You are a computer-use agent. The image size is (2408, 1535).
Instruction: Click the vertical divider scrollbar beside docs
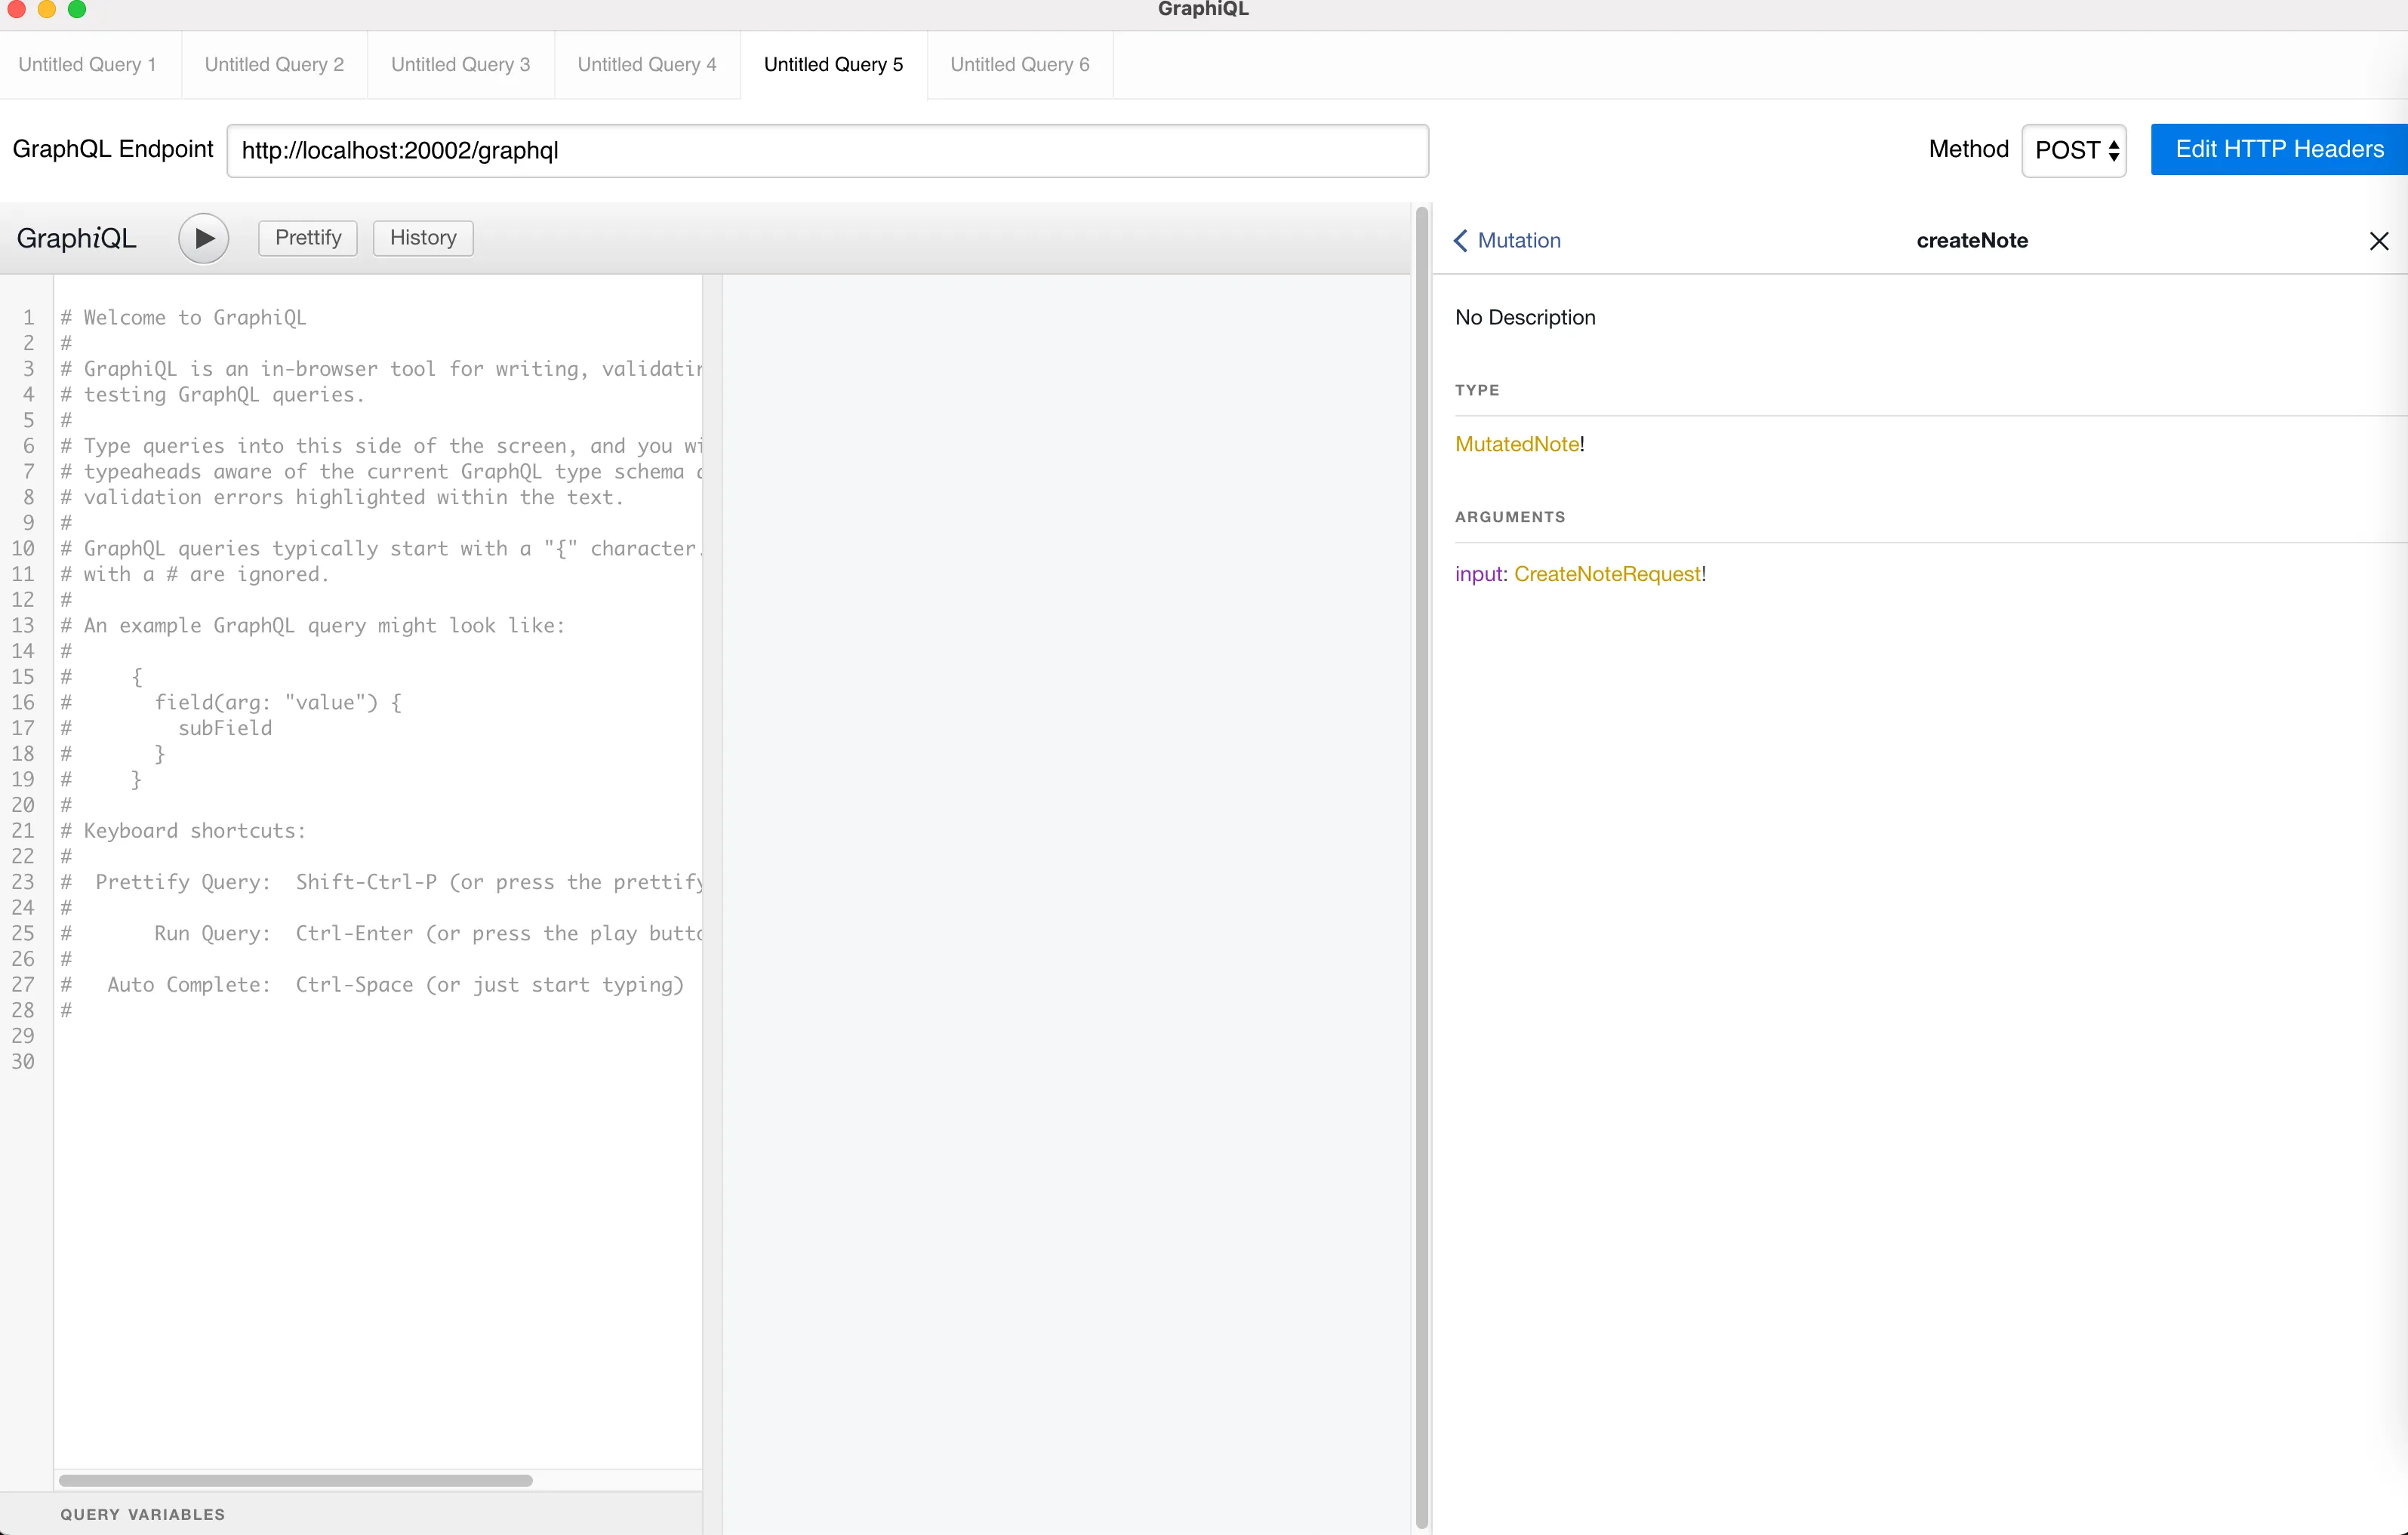1421,868
